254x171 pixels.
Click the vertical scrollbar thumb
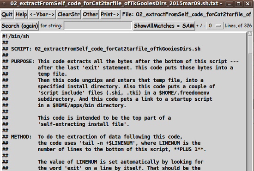250,45
